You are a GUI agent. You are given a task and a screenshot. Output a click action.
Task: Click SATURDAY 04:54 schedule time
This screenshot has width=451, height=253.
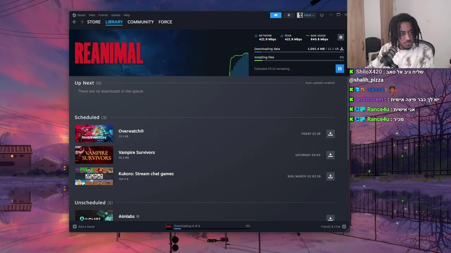(308, 155)
